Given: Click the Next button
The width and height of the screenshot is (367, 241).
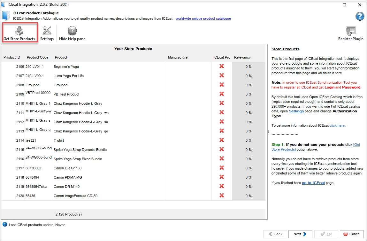Looking at the screenshot, I should click(300, 234).
